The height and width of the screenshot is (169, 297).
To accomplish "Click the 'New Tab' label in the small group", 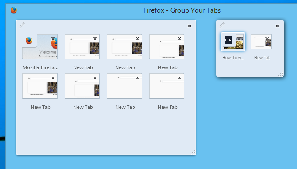I will (x=262, y=58).
